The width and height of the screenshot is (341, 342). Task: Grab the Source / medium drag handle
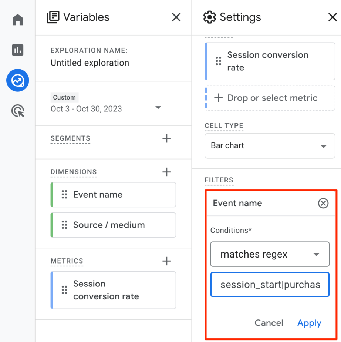coord(64,225)
